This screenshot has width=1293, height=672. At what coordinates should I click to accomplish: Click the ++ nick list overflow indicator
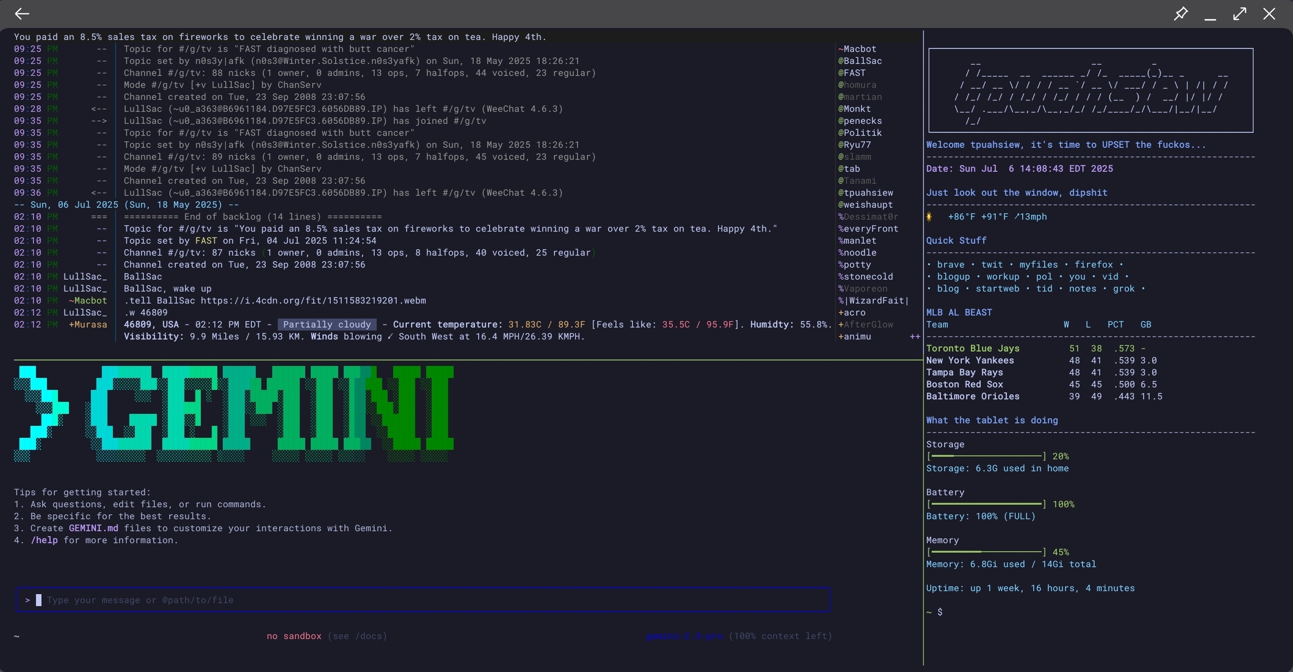[x=915, y=337]
